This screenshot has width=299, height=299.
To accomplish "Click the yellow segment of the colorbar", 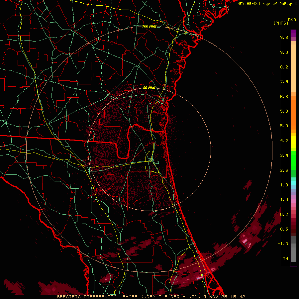I will (293, 142).
